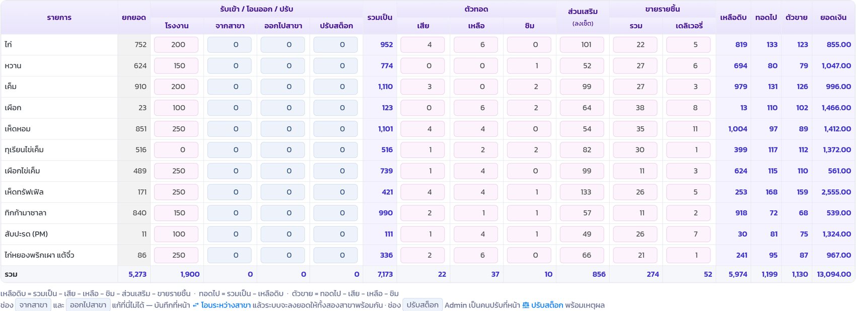This screenshot has width=856, height=311.
Task: Click the รวมเป็น column header
Action: 380,18
